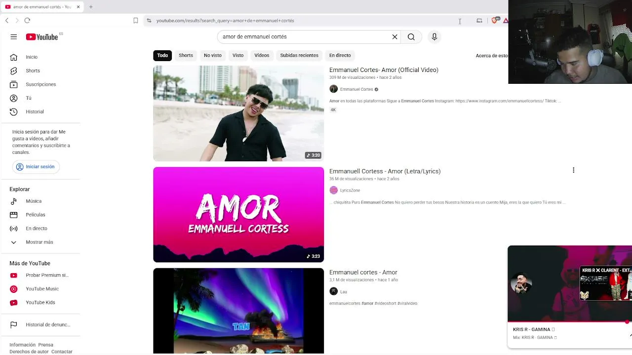
Task: Click the picture-in-picture icon in browser toolbar
Action: [x=479, y=21]
